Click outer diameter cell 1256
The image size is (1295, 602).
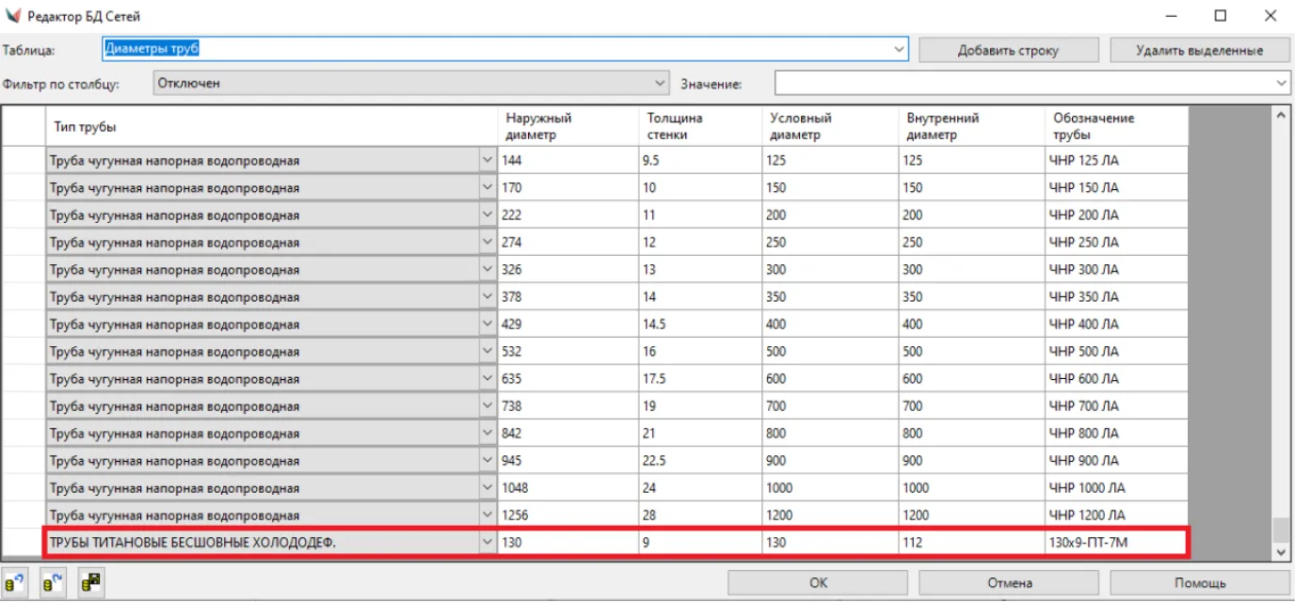coord(568,515)
